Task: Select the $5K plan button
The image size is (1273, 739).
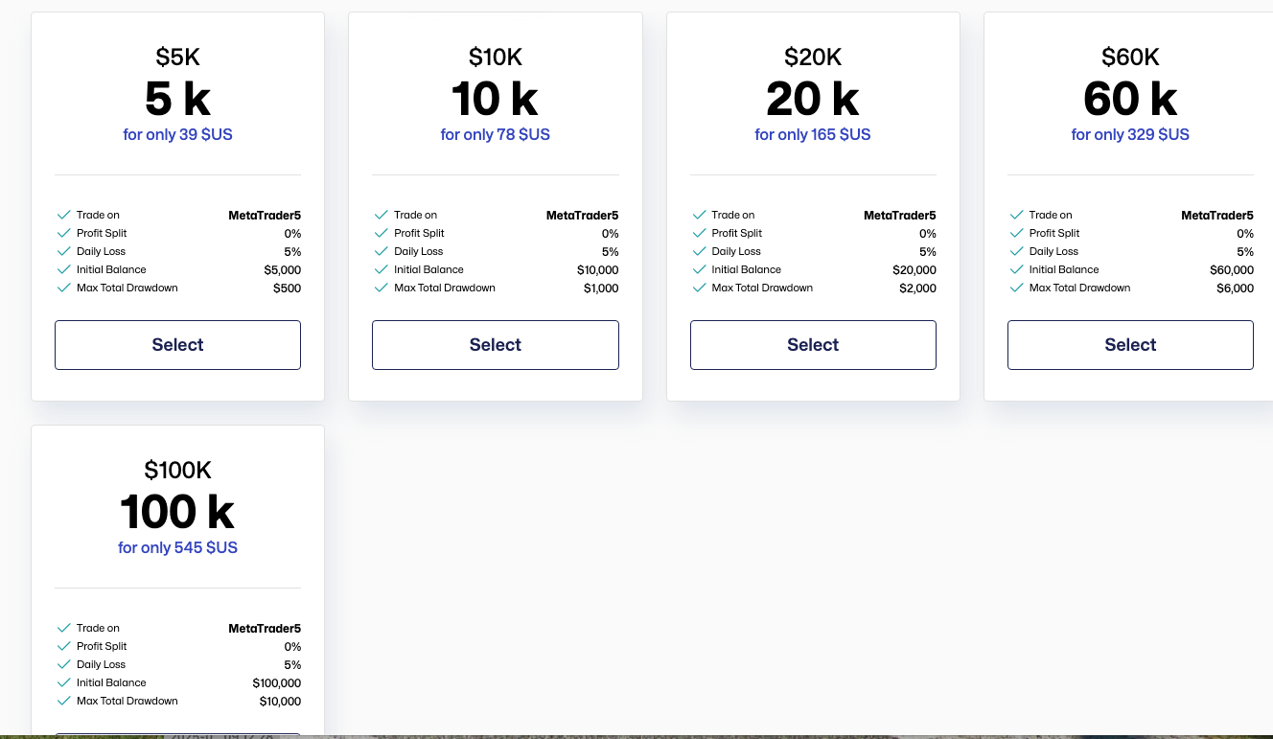Action: coord(177,345)
